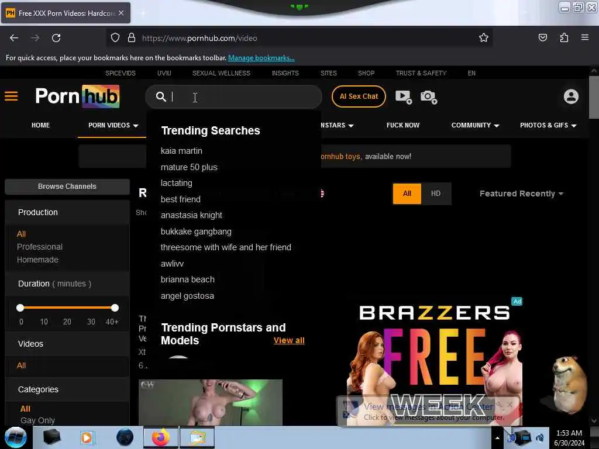This screenshot has width=599, height=449.
Task: Open Sexual Wellness top link
Action: 221,73
